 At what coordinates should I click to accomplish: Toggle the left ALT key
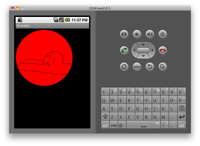tap(105, 124)
